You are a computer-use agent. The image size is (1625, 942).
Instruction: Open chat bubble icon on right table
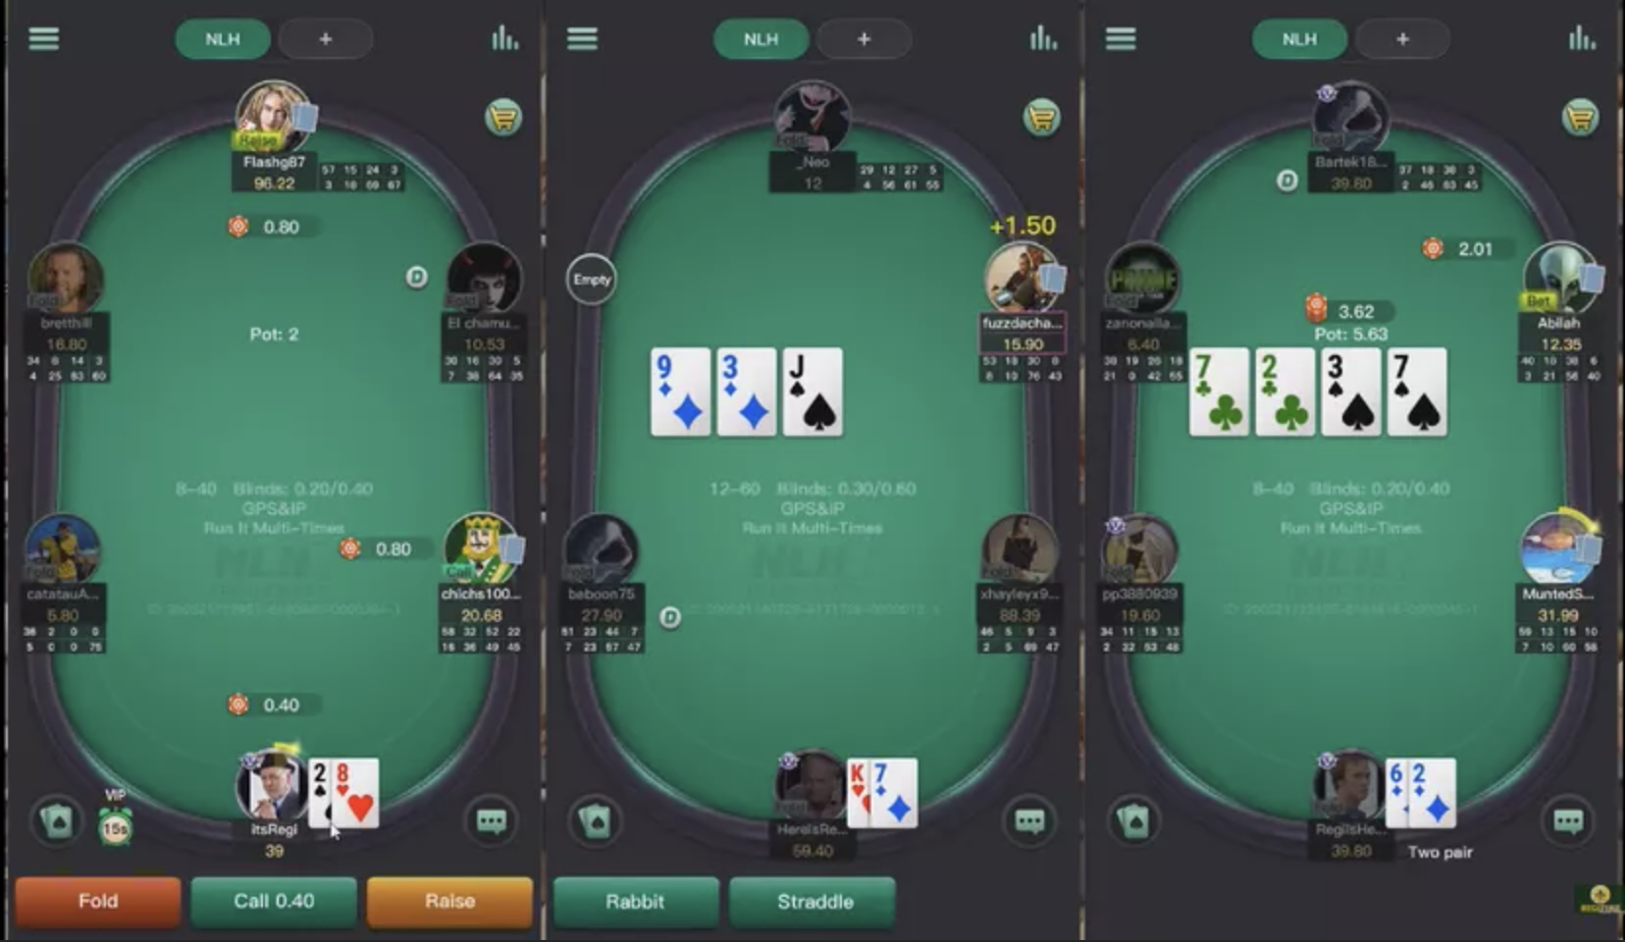(x=1568, y=820)
